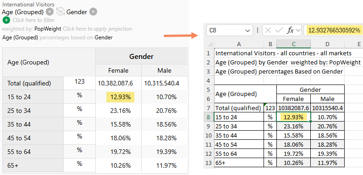This screenshot has width=363, height=175.
Task: Open Insert Function via the fx icon
Action: click(290, 30)
